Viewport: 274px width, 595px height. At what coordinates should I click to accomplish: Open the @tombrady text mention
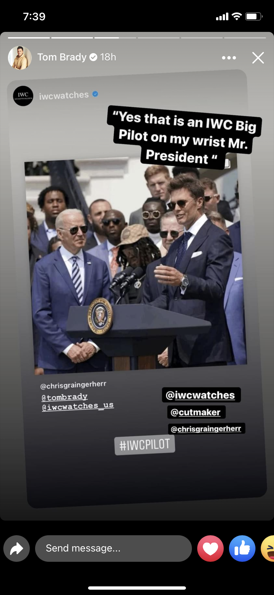click(x=65, y=397)
